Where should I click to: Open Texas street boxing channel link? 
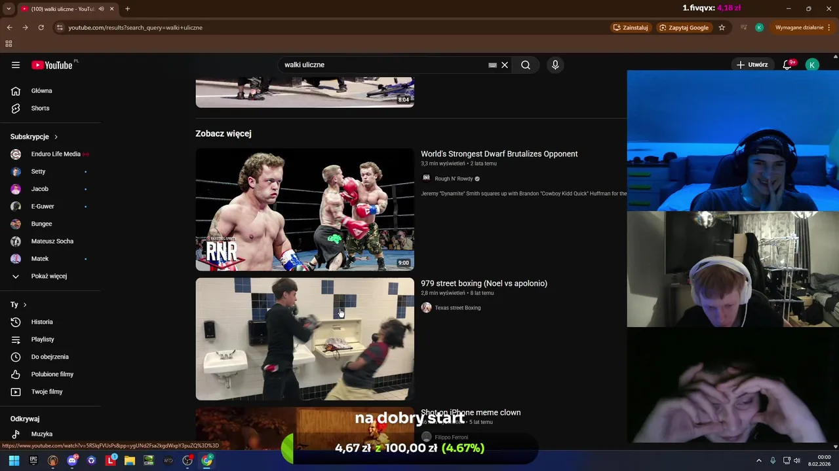click(458, 307)
